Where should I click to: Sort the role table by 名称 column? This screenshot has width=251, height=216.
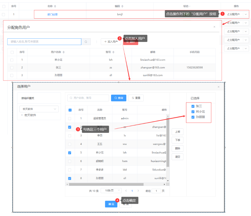click(x=55, y=6)
